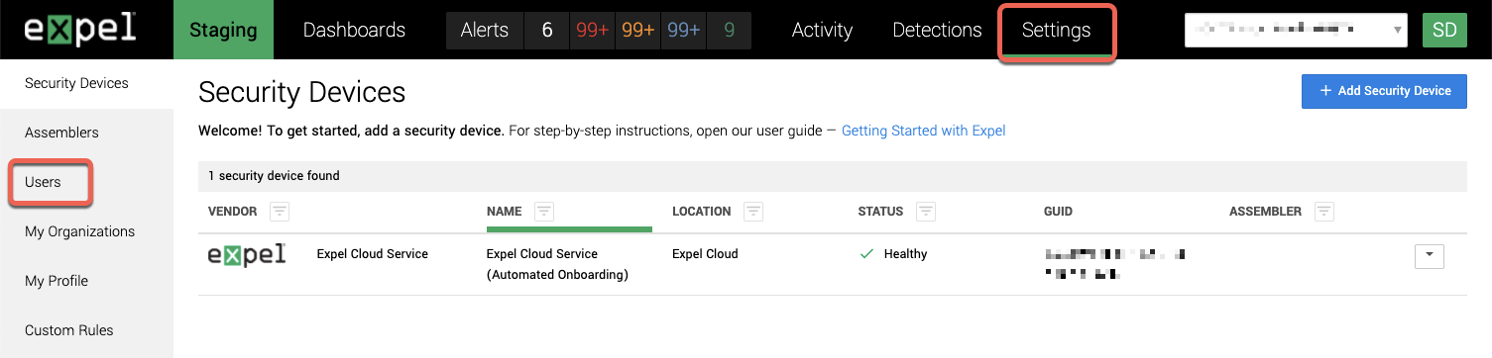The height and width of the screenshot is (358, 1492).
Task: Click '1 security device found' text
Action: 274,176
